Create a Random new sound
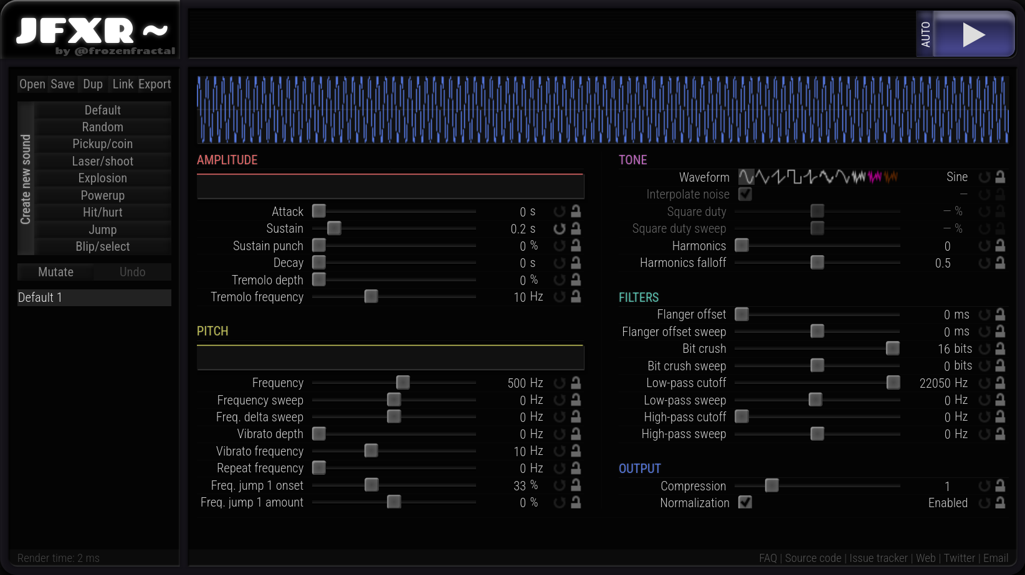1025x575 pixels. [103, 127]
